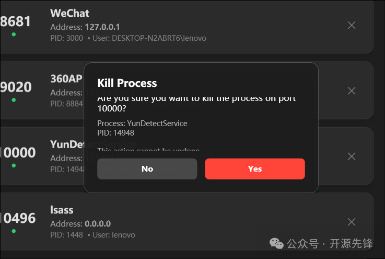The image size is (385, 259).
Task: Click the Kill Process dialog title
Action: [x=127, y=83]
